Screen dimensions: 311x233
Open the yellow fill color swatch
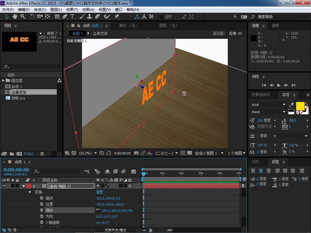(x=300, y=106)
